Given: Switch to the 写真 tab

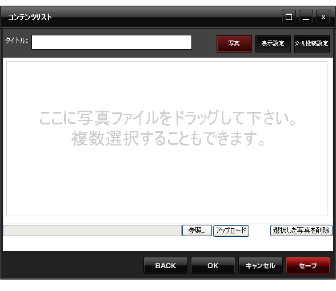Looking at the screenshot, I should coord(234,43).
